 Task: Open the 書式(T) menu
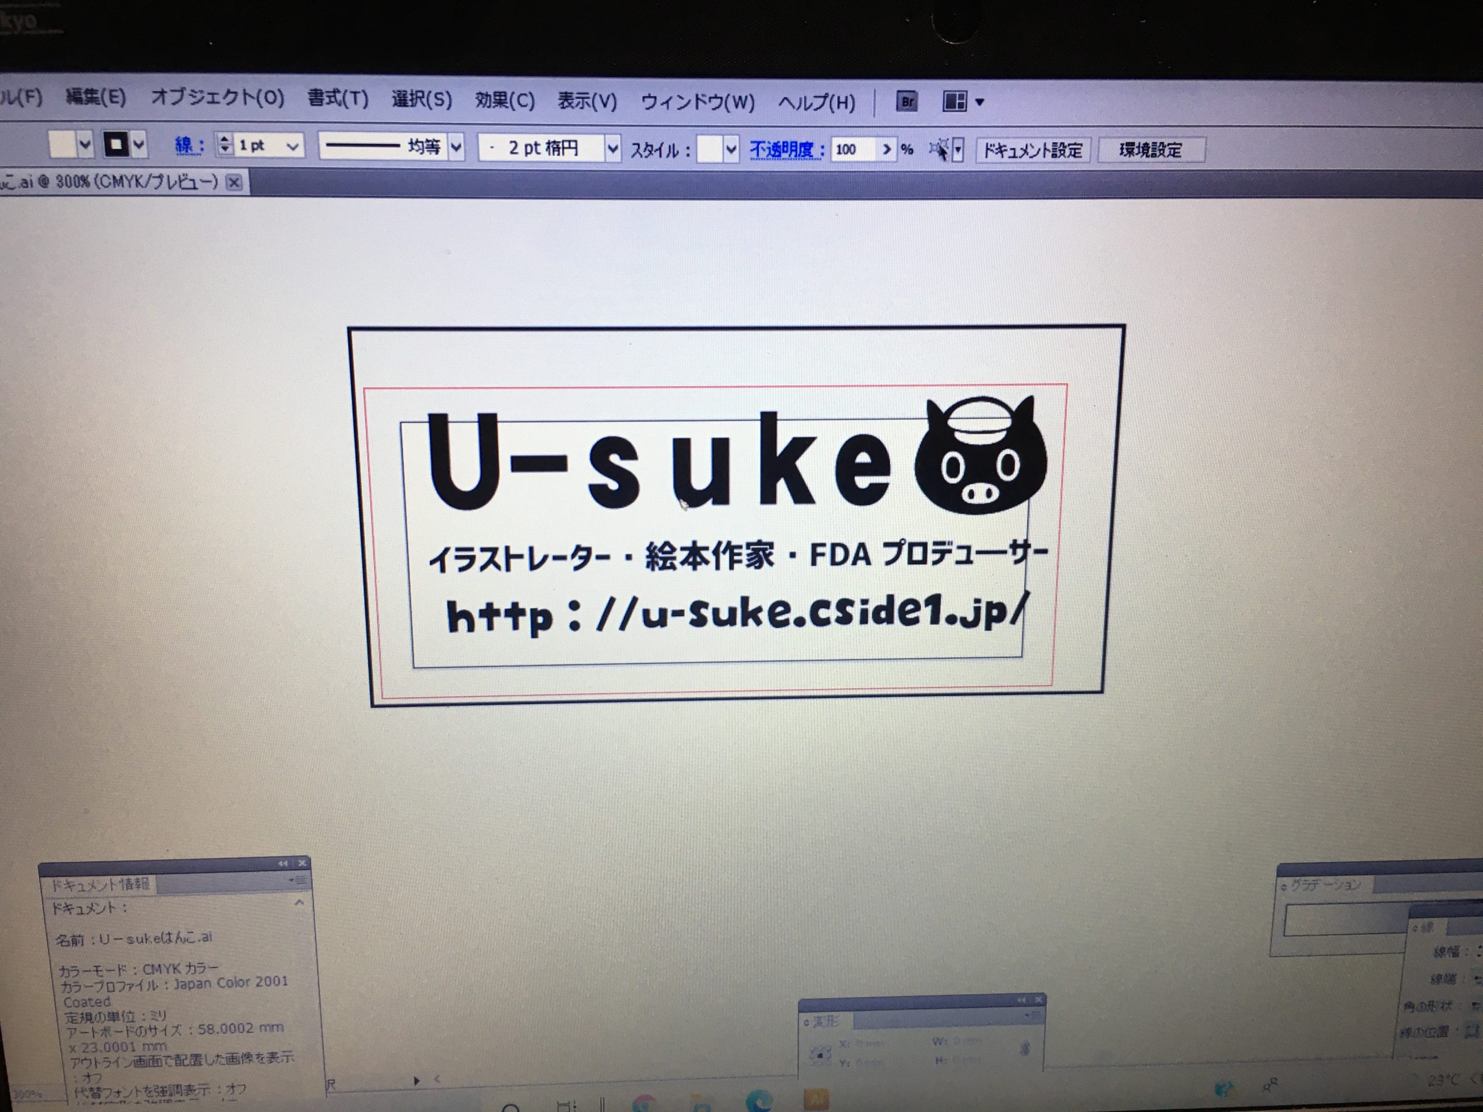point(338,98)
